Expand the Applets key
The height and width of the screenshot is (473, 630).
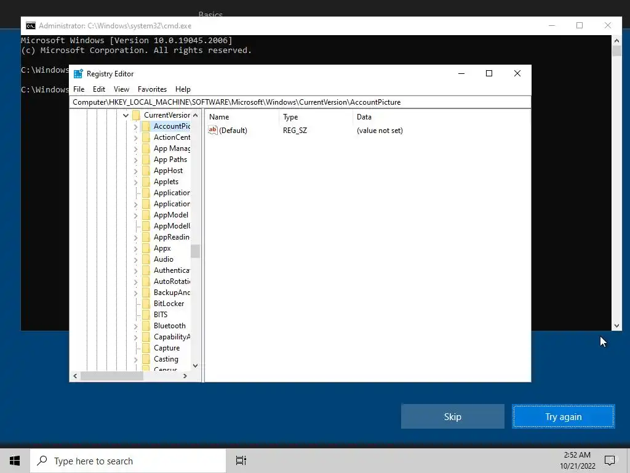click(x=135, y=182)
